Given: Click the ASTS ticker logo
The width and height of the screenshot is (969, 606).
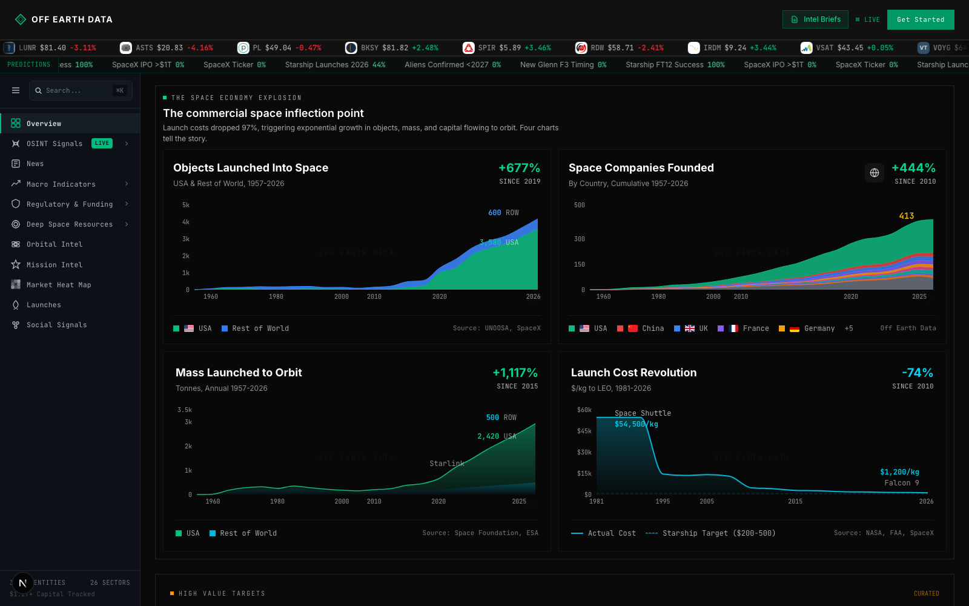Looking at the screenshot, I should click(126, 48).
